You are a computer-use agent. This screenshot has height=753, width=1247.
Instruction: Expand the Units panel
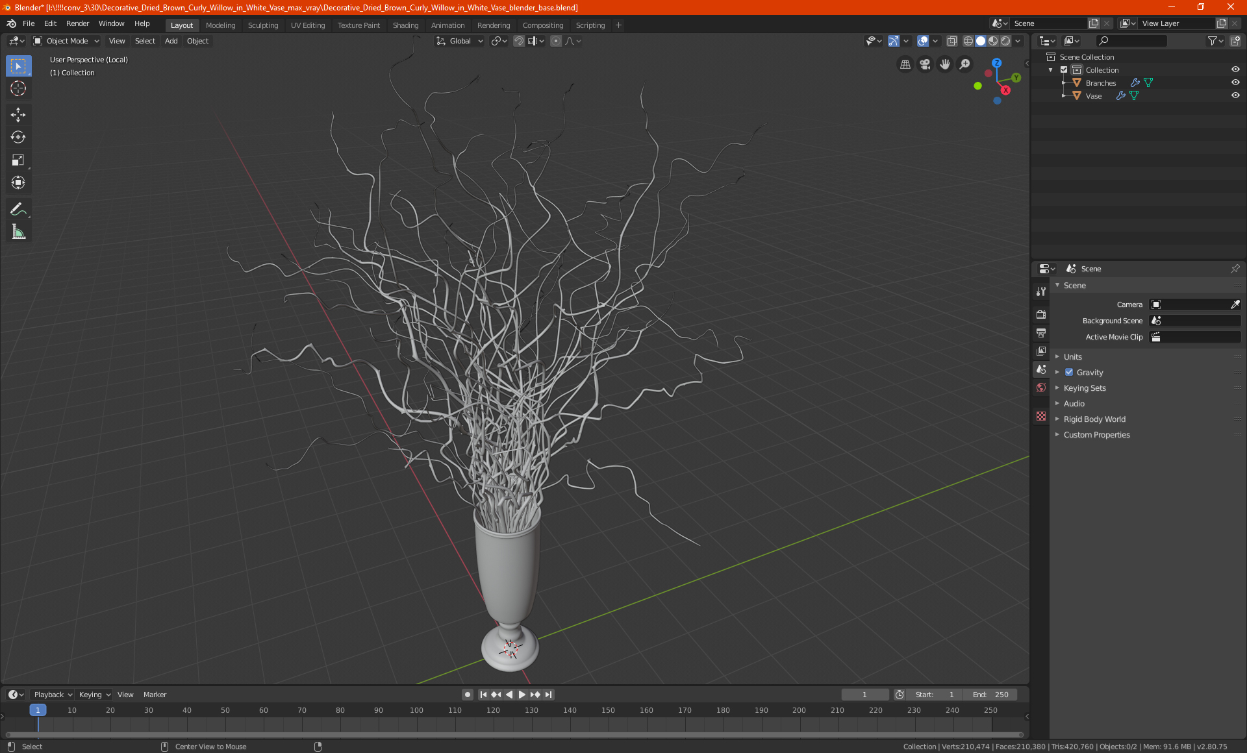pos(1072,356)
